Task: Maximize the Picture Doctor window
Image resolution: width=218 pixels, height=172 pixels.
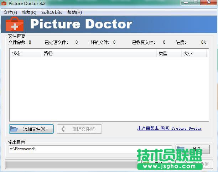Action: [x=196, y=2]
